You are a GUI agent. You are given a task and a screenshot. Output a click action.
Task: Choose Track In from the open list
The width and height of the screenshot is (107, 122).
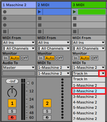click(89, 79)
